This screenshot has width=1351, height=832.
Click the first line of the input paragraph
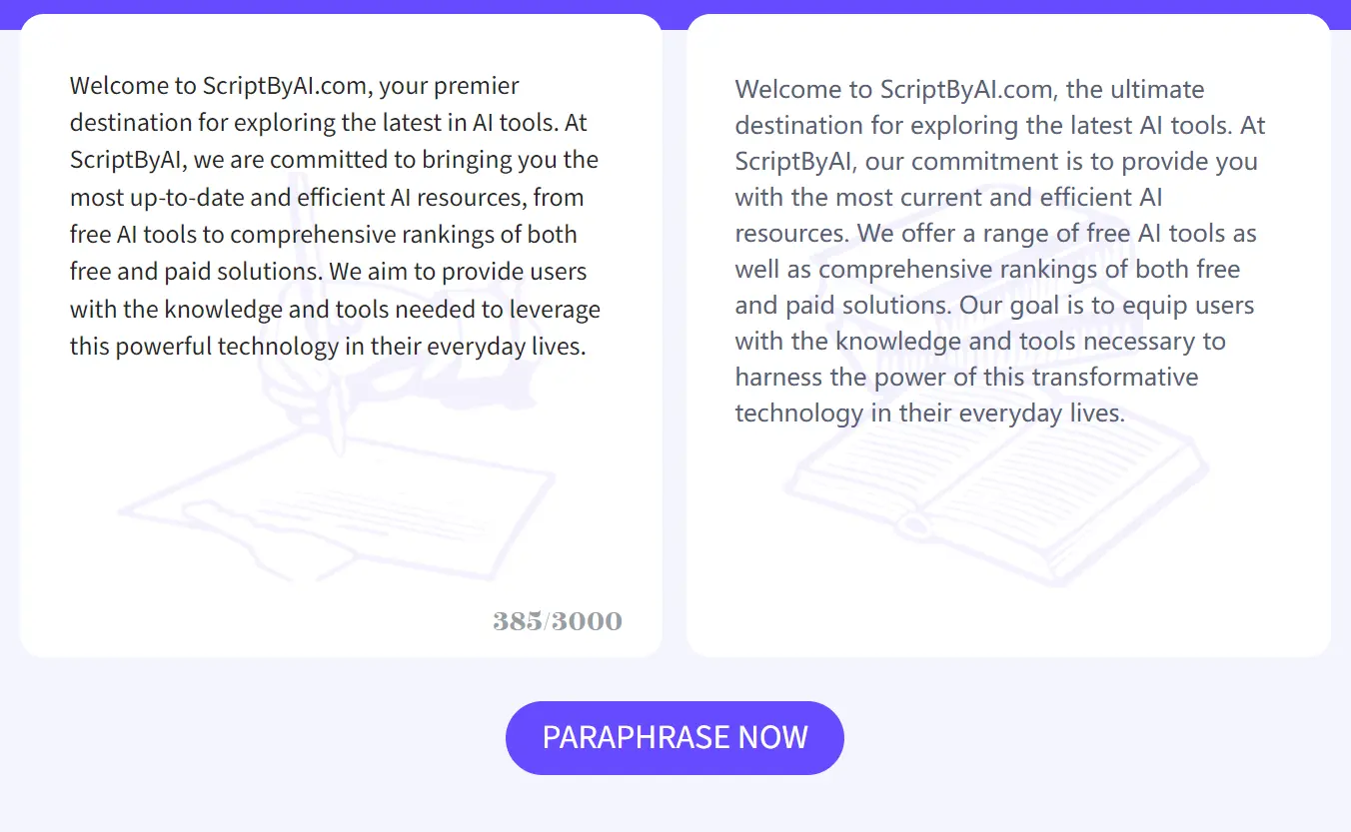[x=294, y=85]
